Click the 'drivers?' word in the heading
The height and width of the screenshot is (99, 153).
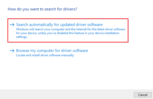pos(70,9)
